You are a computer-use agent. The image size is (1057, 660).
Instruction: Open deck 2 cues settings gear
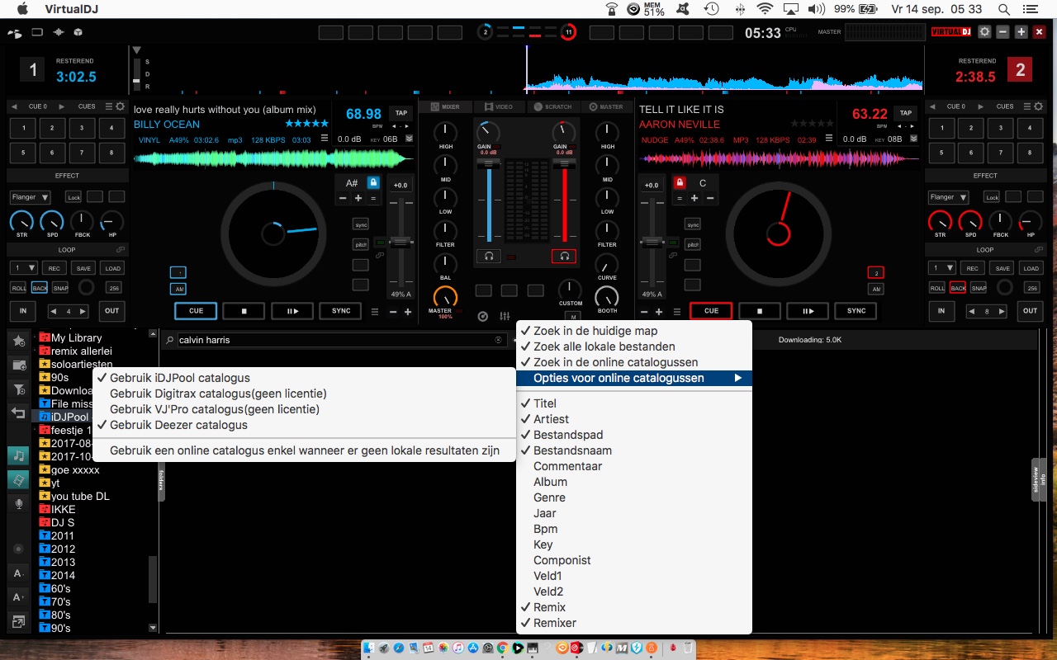1037,106
